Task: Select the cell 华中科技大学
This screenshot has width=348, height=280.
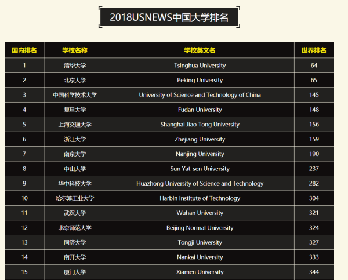Action: pyautogui.click(x=75, y=184)
